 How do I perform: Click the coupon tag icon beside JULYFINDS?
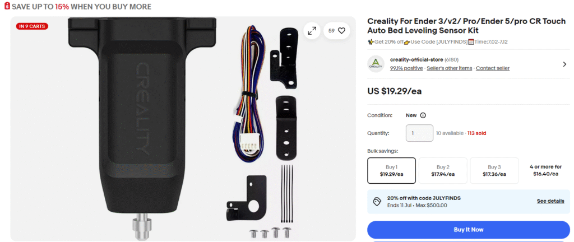(x=377, y=202)
